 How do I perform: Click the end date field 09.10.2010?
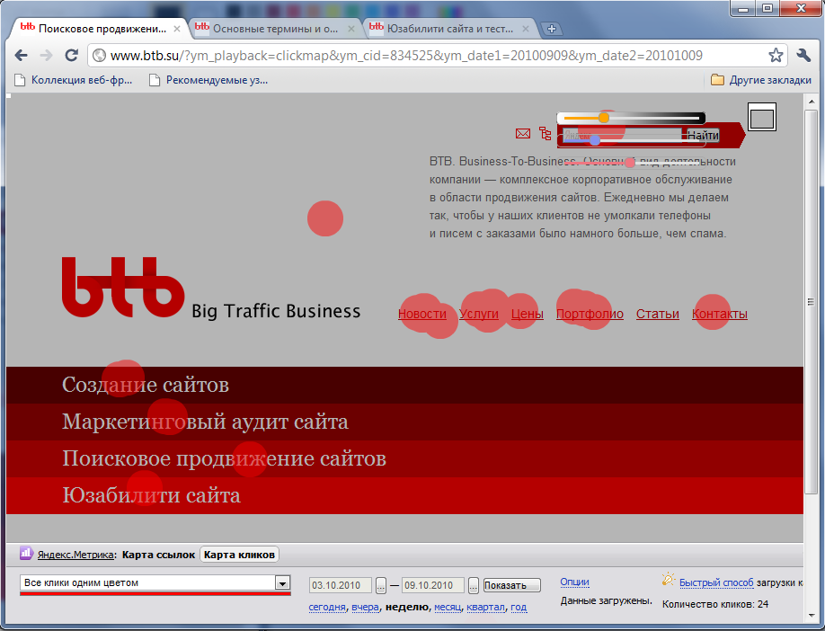pyautogui.click(x=433, y=585)
